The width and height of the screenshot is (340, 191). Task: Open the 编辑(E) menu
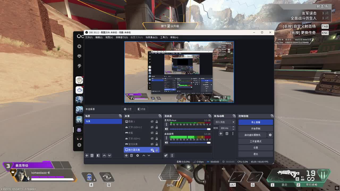click(x=99, y=37)
